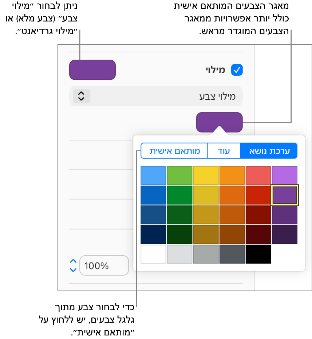Switch to the עוד tab
The width and height of the screenshot is (312, 339).
tap(224, 151)
